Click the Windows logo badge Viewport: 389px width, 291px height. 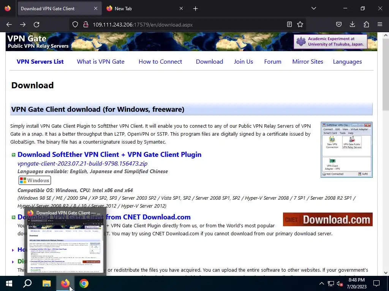pos(35,180)
